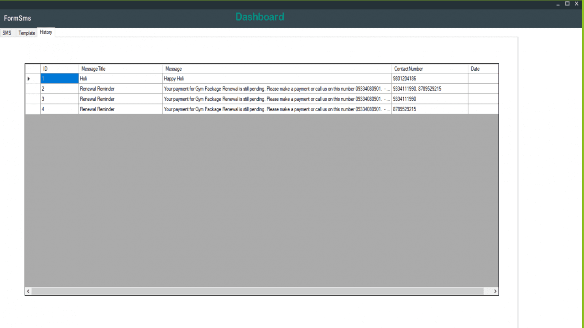Click contact number 8789529215 in row 4

click(430, 109)
